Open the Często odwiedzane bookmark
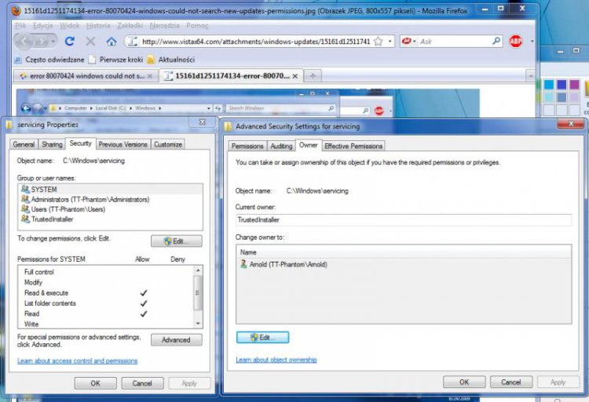 (49, 60)
